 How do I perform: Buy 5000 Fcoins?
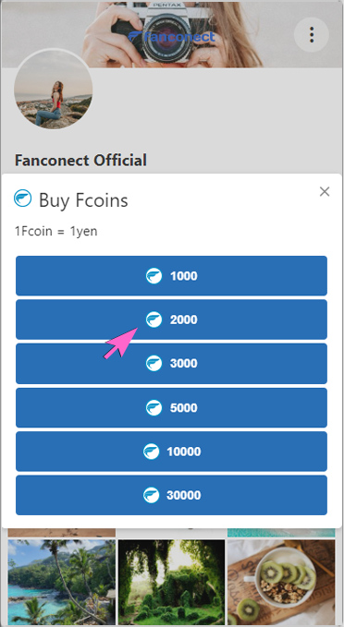[x=171, y=407]
